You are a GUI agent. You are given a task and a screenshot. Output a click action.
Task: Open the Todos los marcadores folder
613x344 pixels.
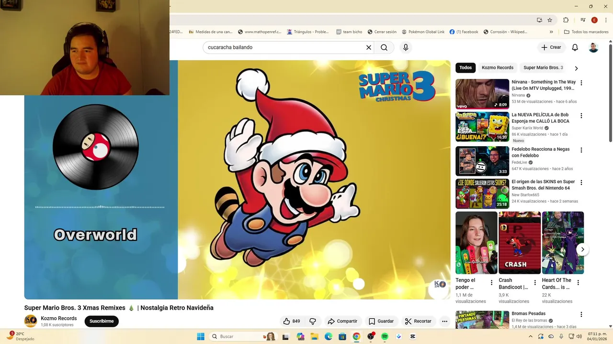tap(586, 32)
